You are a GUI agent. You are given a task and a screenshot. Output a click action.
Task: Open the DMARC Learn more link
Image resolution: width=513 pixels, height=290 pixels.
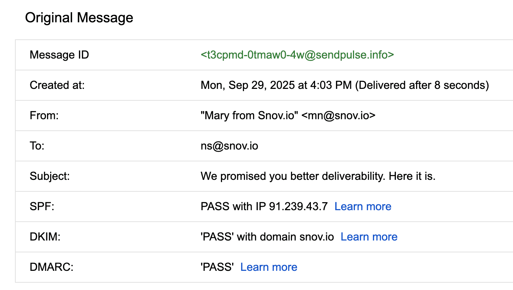click(269, 267)
